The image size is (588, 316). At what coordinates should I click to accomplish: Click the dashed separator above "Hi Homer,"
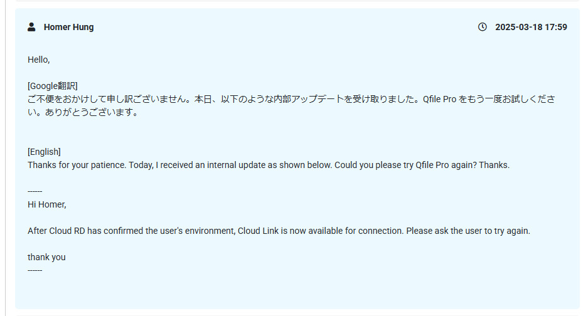click(x=35, y=191)
